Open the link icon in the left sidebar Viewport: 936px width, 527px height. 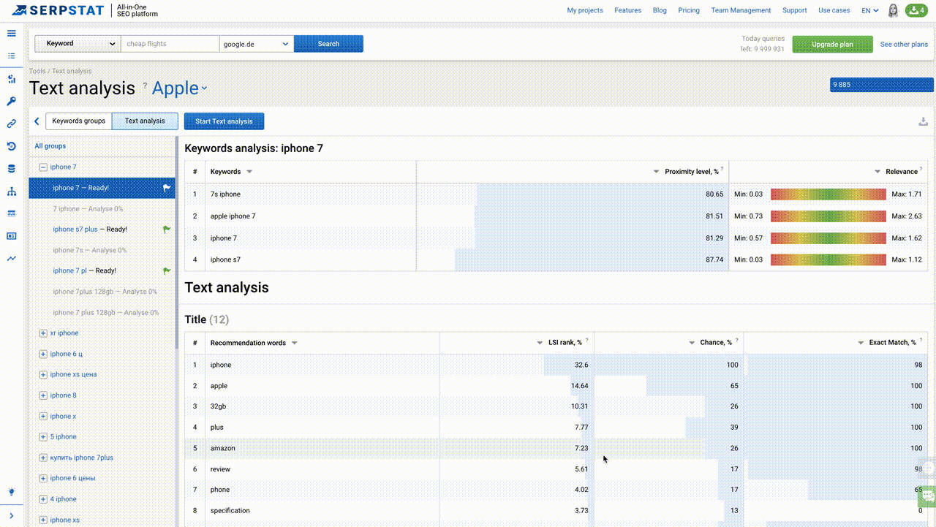[12, 124]
